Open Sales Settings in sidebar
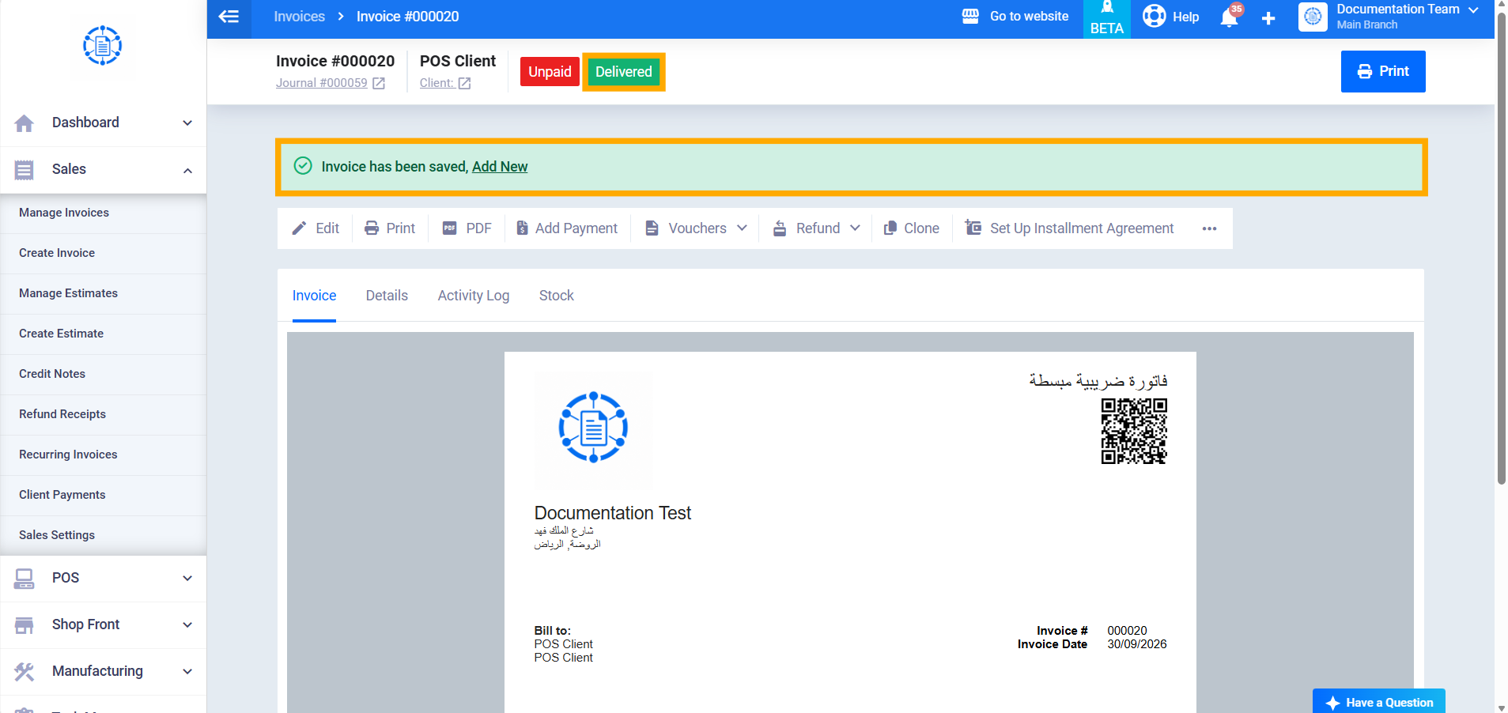 pos(104,535)
